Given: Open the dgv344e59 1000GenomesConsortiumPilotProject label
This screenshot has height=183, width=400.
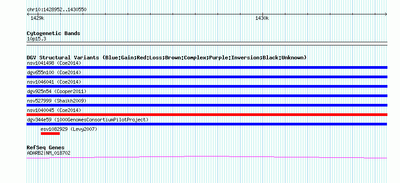Looking at the screenshot, I should coord(88,120).
